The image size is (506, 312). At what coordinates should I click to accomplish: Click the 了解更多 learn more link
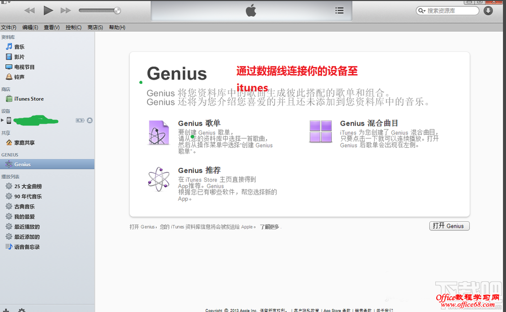pos(269,227)
